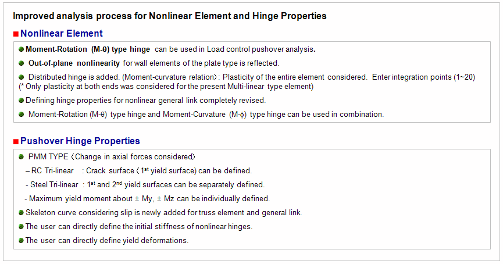Select green bullet before Distributed hinge line
The image size is (503, 264).
tap(22, 77)
